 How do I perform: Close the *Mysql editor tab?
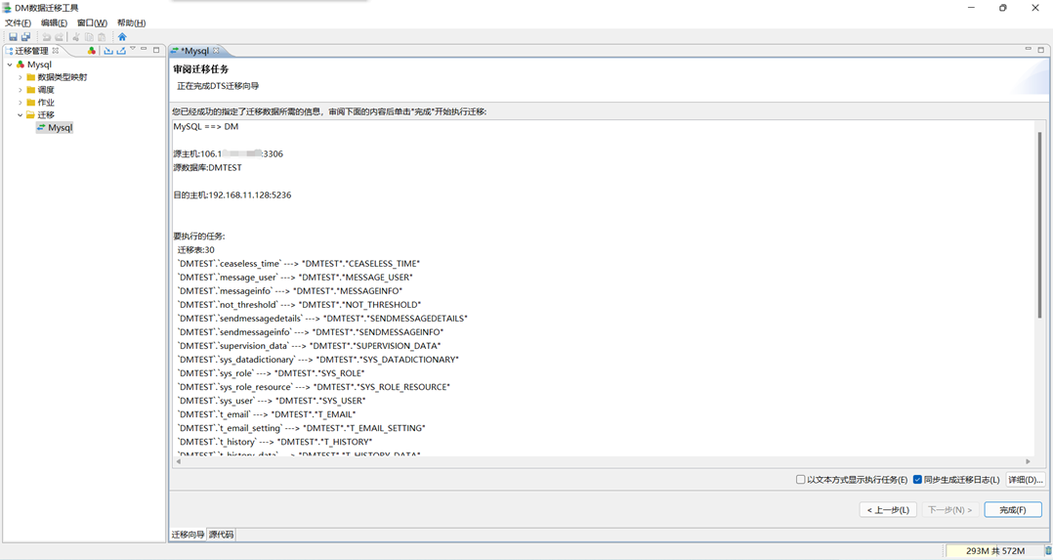(x=216, y=51)
